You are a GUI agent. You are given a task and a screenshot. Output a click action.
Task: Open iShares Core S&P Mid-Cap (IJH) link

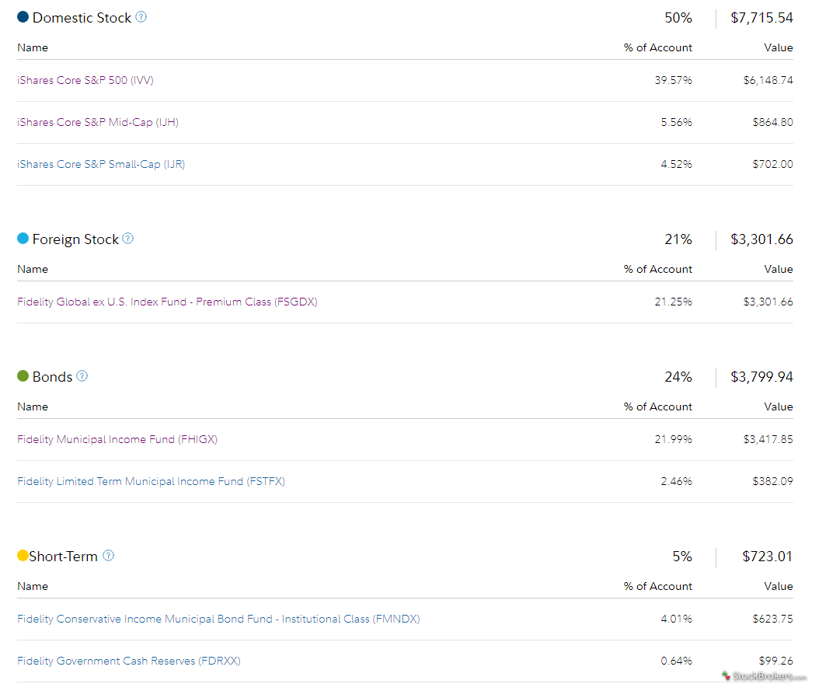[x=98, y=122]
